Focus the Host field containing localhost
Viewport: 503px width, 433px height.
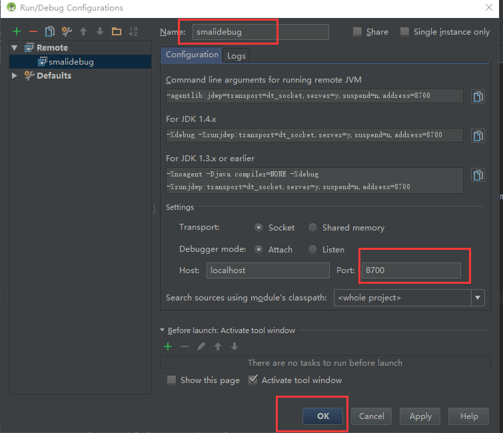click(x=268, y=270)
